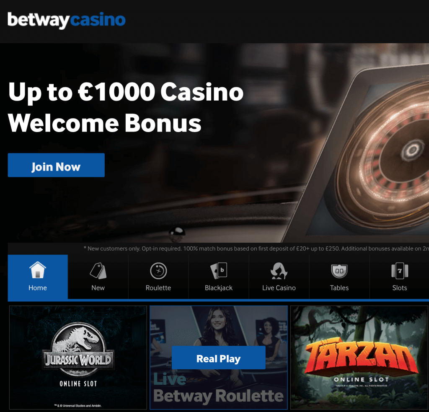Click the Welcome Bonus headline banner
Viewport: 429px width, 412px height.
point(126,107)
